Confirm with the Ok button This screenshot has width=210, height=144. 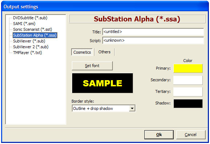coord(159,135)
